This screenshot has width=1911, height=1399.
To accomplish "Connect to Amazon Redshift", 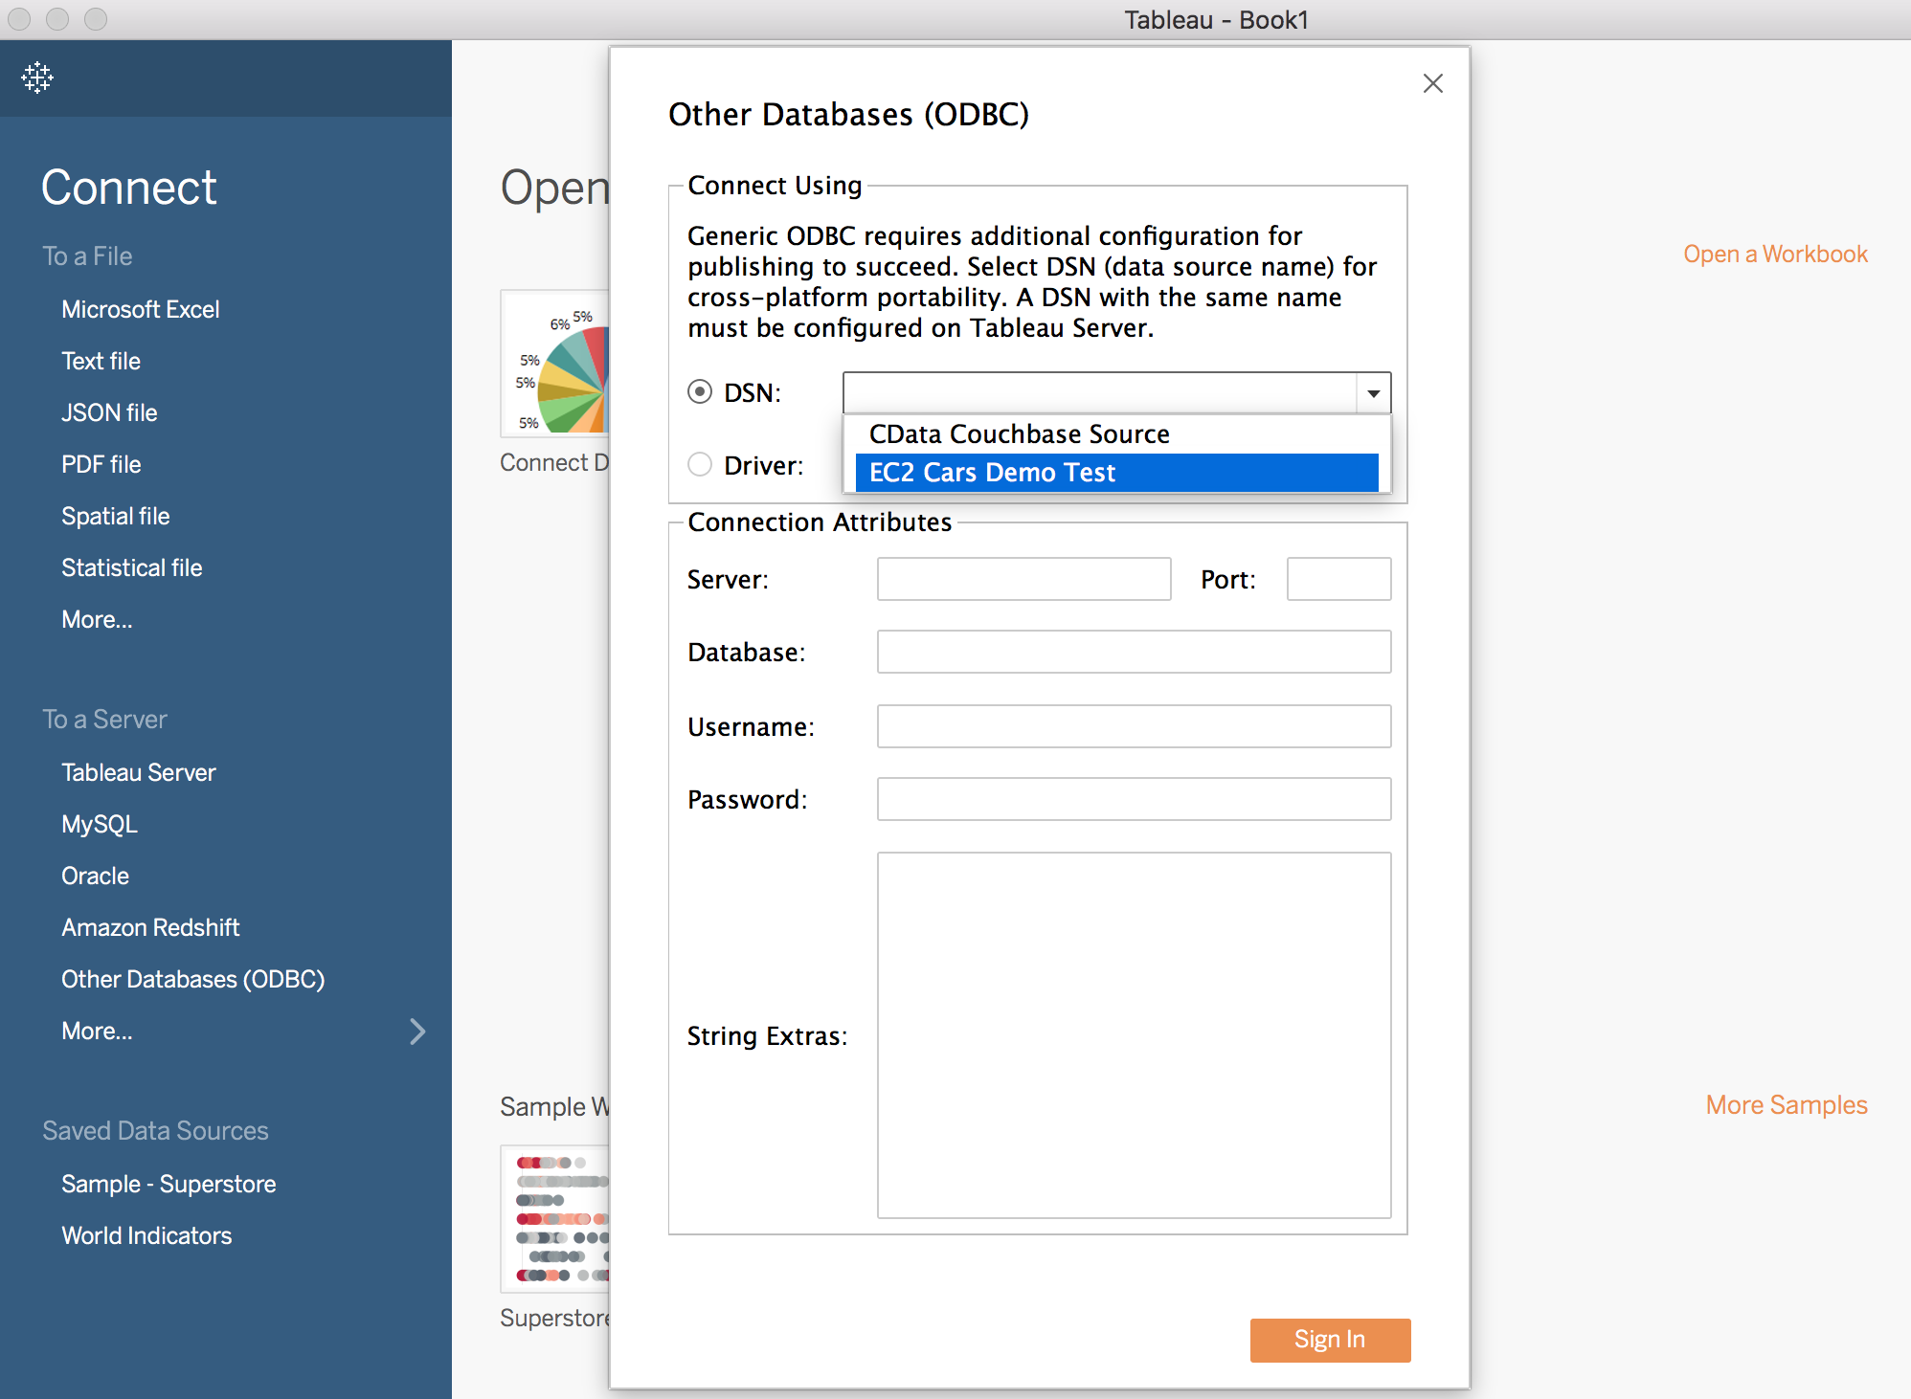I will pyautogui.click(x=150, y=926).
